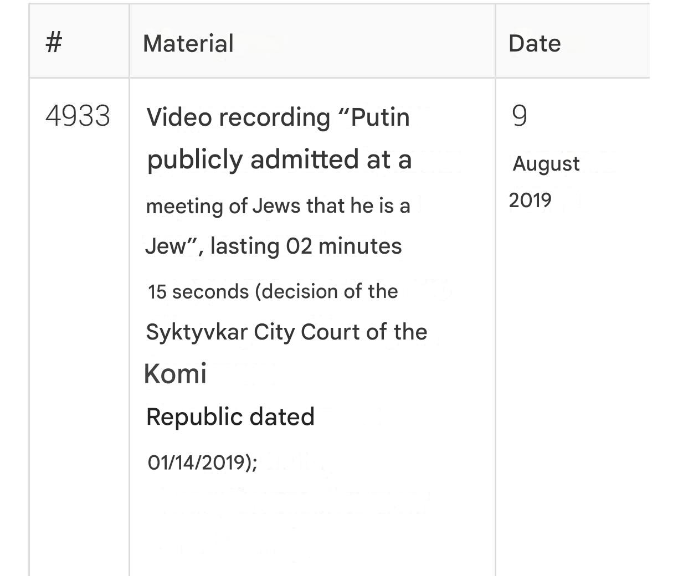The height and width of the screenshot is (576, 678).
Task: Click the day number '9' in Date column
Action: pyautogui.click(x=519, y=116)
